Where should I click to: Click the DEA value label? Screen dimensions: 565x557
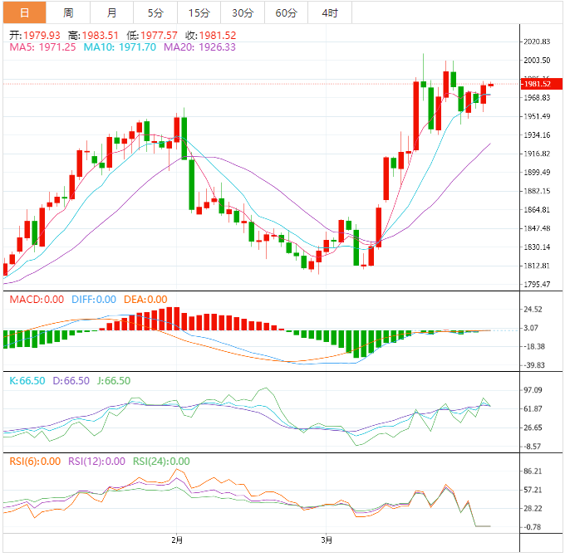[145, 300]
